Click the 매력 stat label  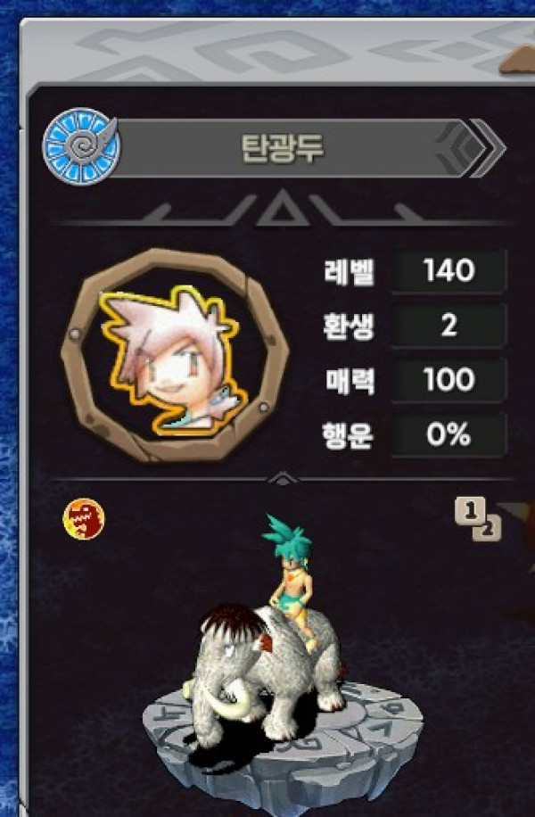[350, 380]
